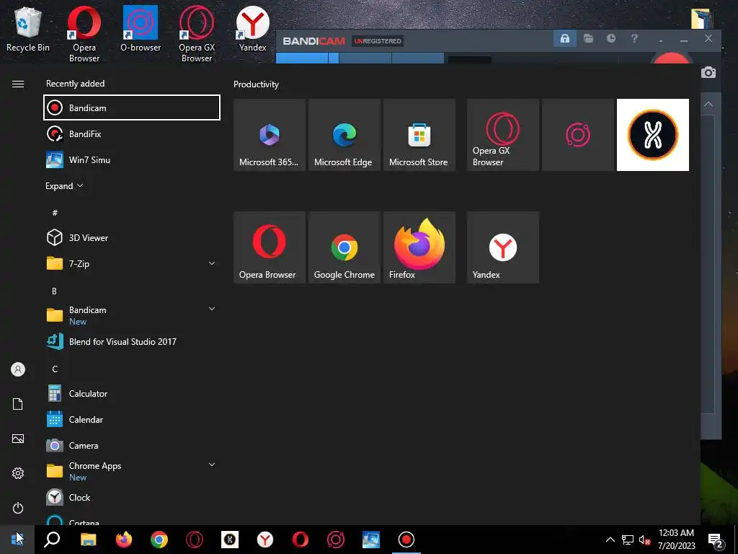Launch Calculator from the app list
Screen dimensions: 738x554
[132, 393]
